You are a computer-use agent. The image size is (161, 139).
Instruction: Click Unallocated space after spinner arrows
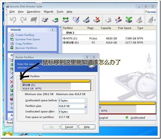point(86,111)
